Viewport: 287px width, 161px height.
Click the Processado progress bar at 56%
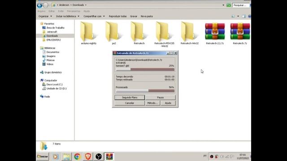145,90
